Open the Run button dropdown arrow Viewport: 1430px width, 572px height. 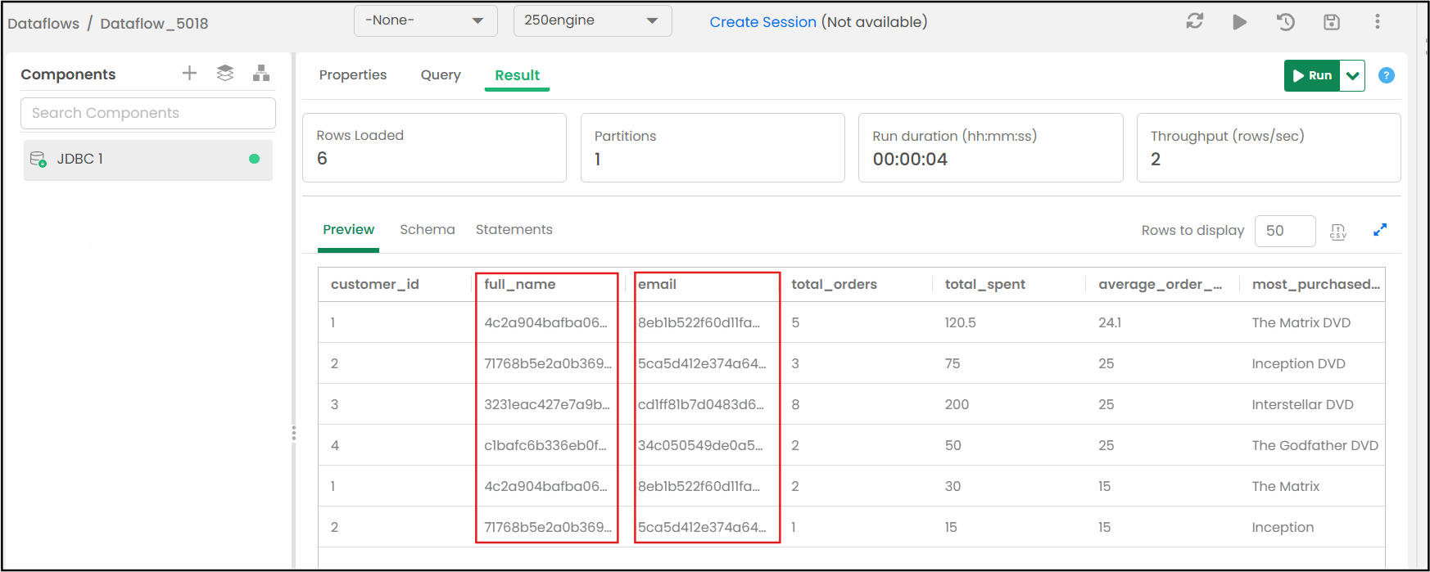pyautogui.click(x=1353, y=76)
